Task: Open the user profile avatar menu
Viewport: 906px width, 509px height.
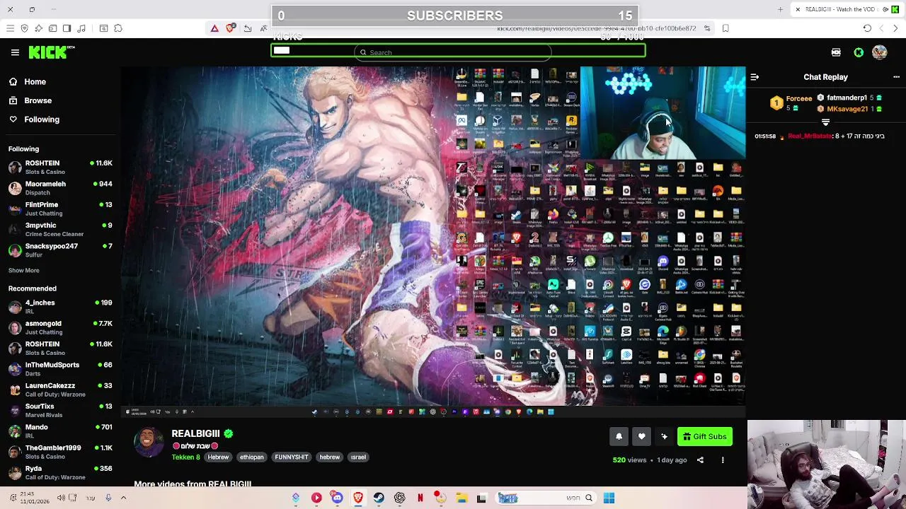Action: point(880,52)
